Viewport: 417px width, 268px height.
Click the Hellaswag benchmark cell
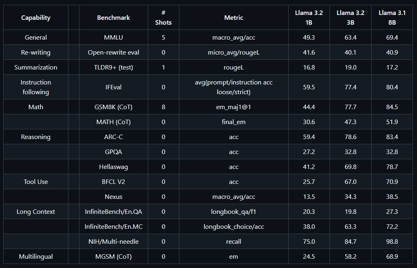point(113,167)
